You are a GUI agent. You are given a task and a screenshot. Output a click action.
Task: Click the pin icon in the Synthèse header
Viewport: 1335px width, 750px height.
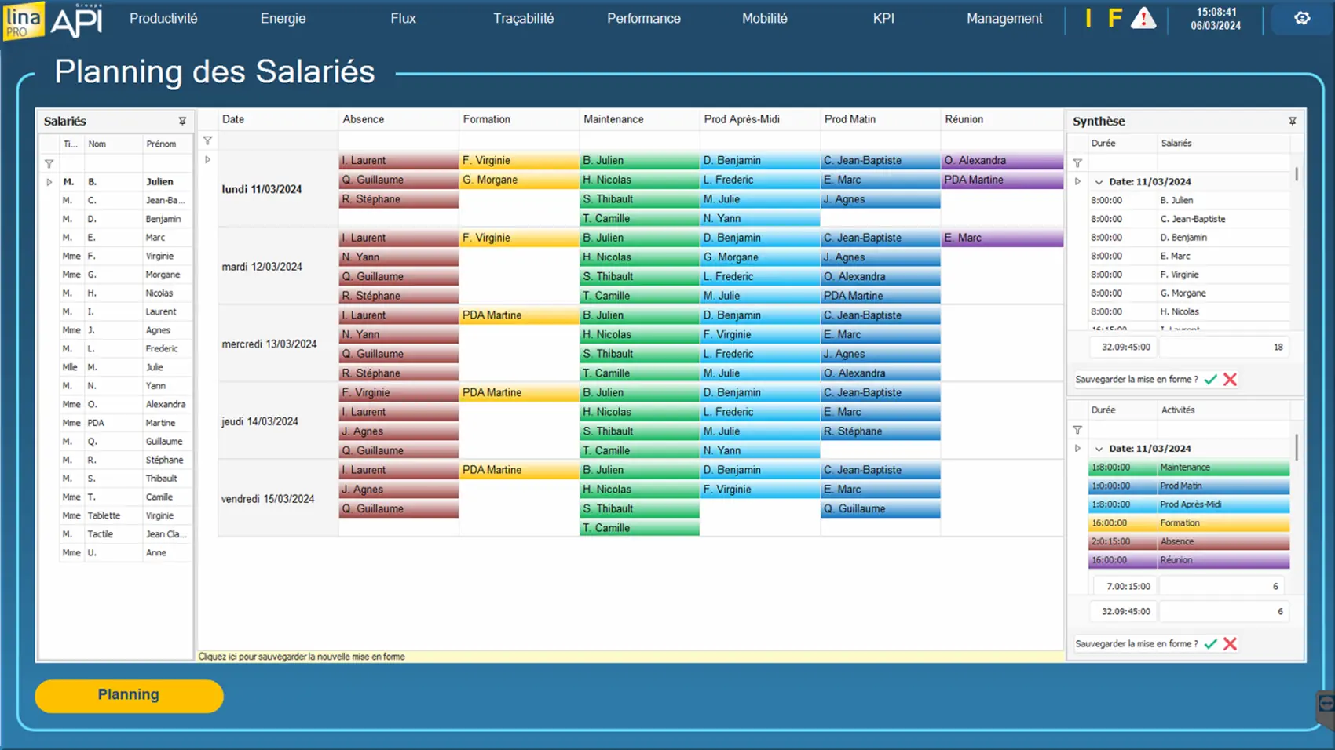pos(1292,121)
